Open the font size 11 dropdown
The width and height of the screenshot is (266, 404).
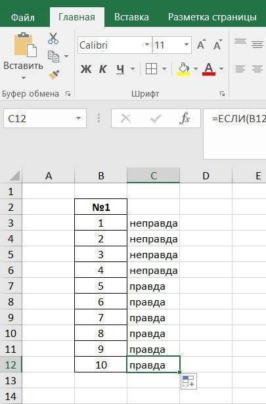point(187,45)
